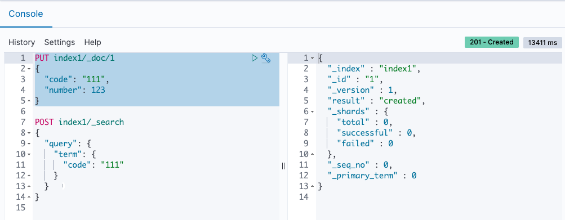
Task: Click the 201 - Created status badge
Action: click(492, 42)
